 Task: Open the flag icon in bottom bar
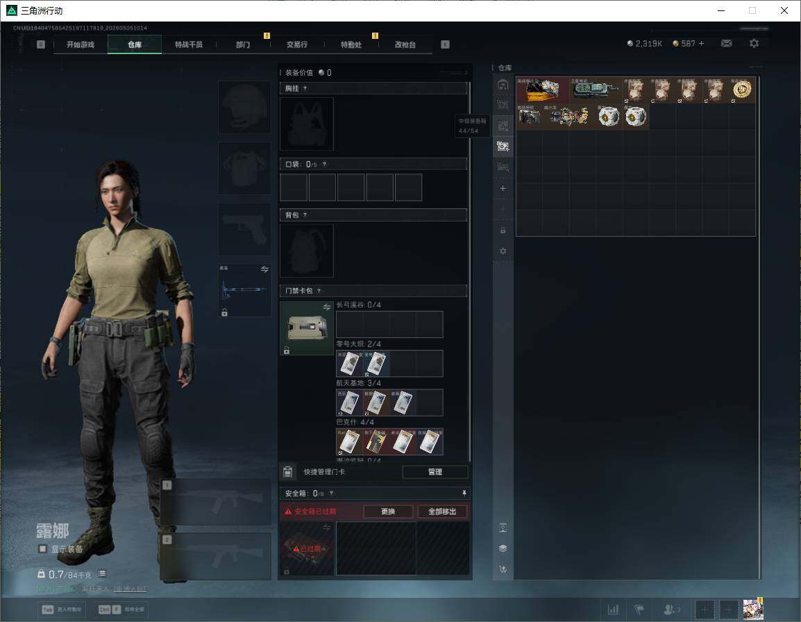(639, 610)
